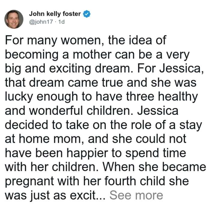
Task: Click the phrase 'have been happier to spend time'
Action: [95, 153]
